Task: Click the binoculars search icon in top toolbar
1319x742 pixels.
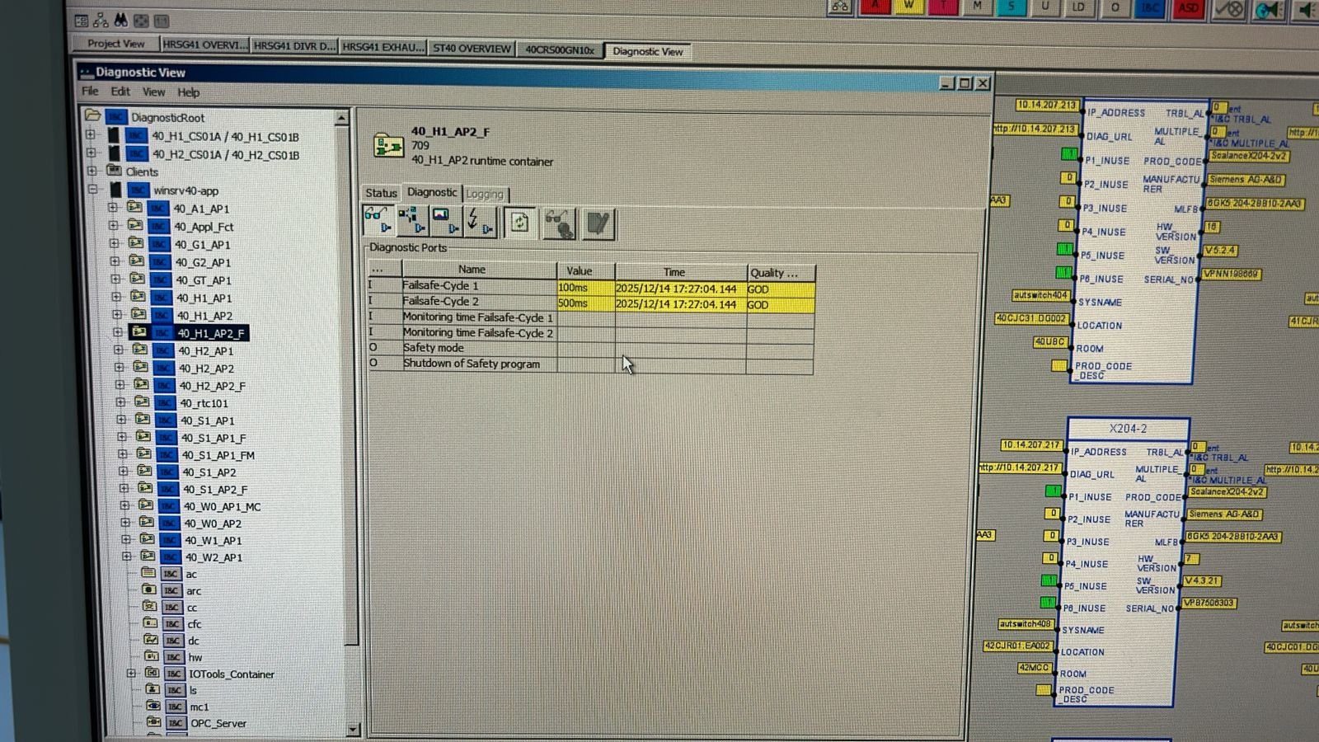Action: pos(120,20)
